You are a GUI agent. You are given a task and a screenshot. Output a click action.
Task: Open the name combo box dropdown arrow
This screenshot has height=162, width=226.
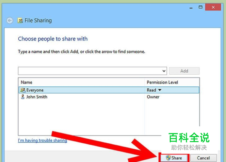(164, 71)
